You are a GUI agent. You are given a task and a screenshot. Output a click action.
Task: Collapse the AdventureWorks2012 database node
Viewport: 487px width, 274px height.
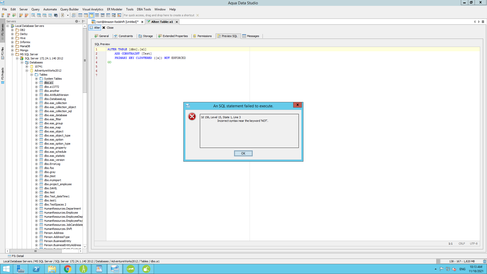27,71
